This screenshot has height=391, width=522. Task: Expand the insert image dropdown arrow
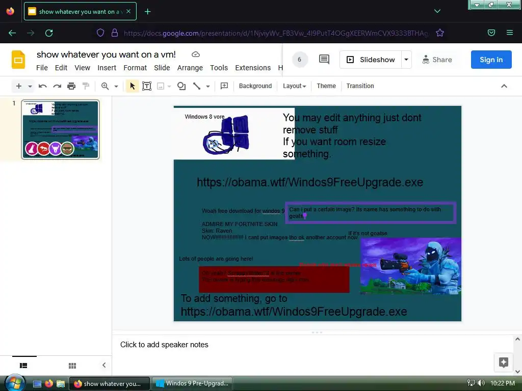(x=169, y=87)
